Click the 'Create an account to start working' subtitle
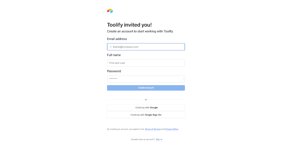This screenshot has height=161, width=292. (140, 31)
